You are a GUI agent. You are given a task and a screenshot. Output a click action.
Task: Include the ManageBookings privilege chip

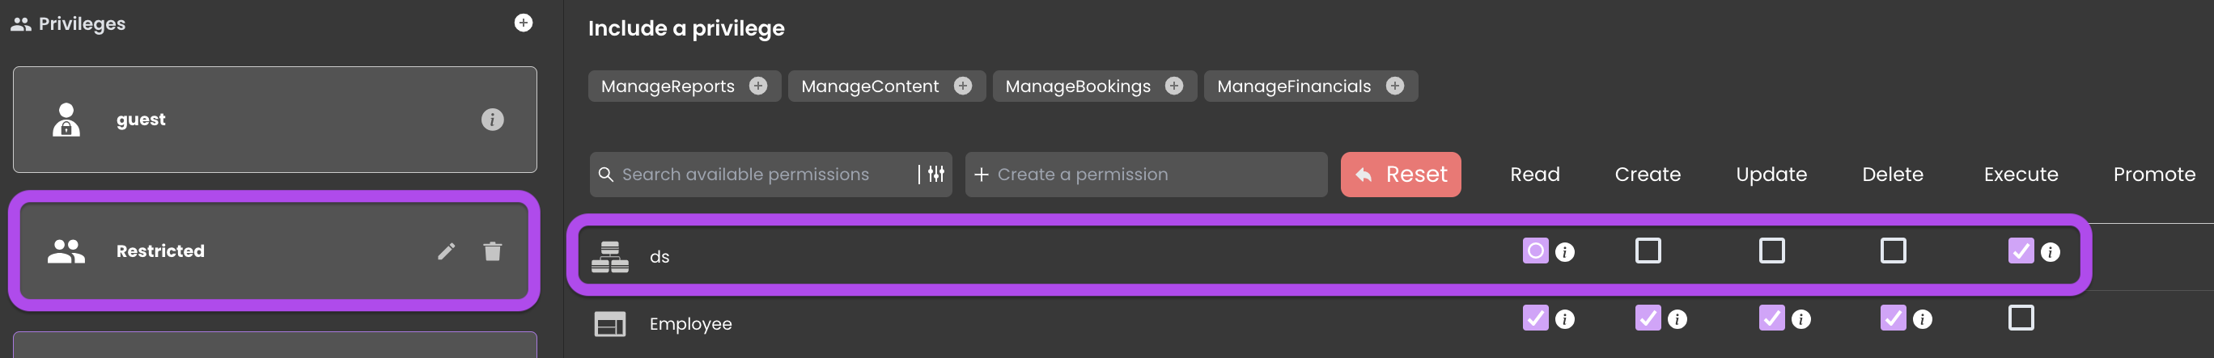coord(1095,86)
